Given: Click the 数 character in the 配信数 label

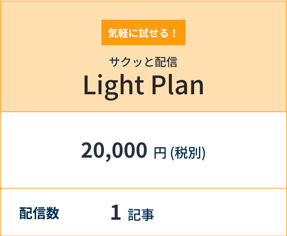Looking at the screenshot, I should click(x=53, y=213).
